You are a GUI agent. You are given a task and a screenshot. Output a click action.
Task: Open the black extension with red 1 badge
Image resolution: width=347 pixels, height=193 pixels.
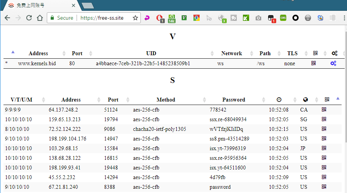click(271, 19)
